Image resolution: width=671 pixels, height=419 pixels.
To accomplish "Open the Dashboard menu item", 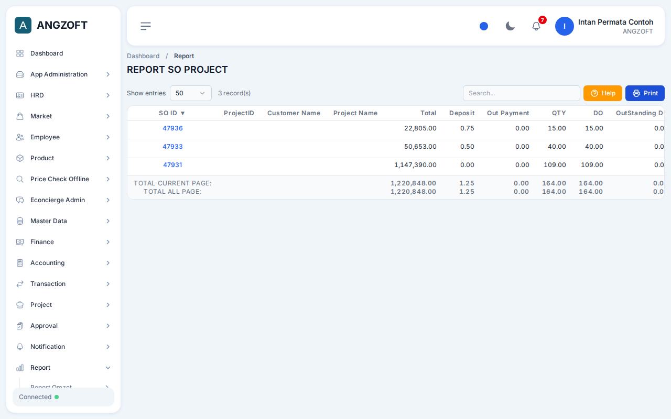I will [63, 53].
